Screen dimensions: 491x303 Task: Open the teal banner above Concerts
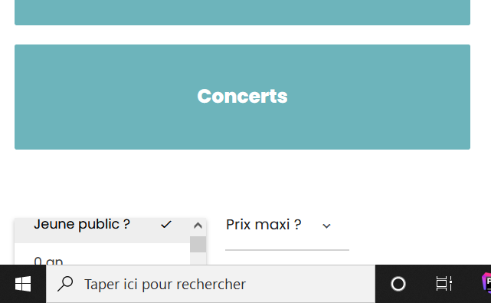click(242, 12)
